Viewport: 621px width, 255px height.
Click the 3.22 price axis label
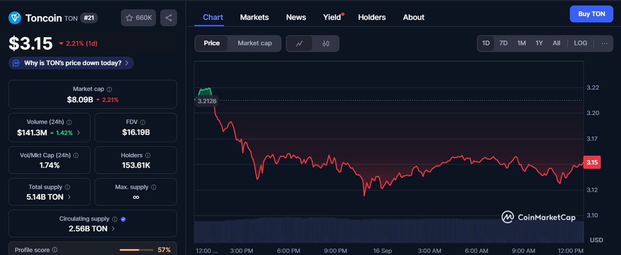(x=592, y=87)
